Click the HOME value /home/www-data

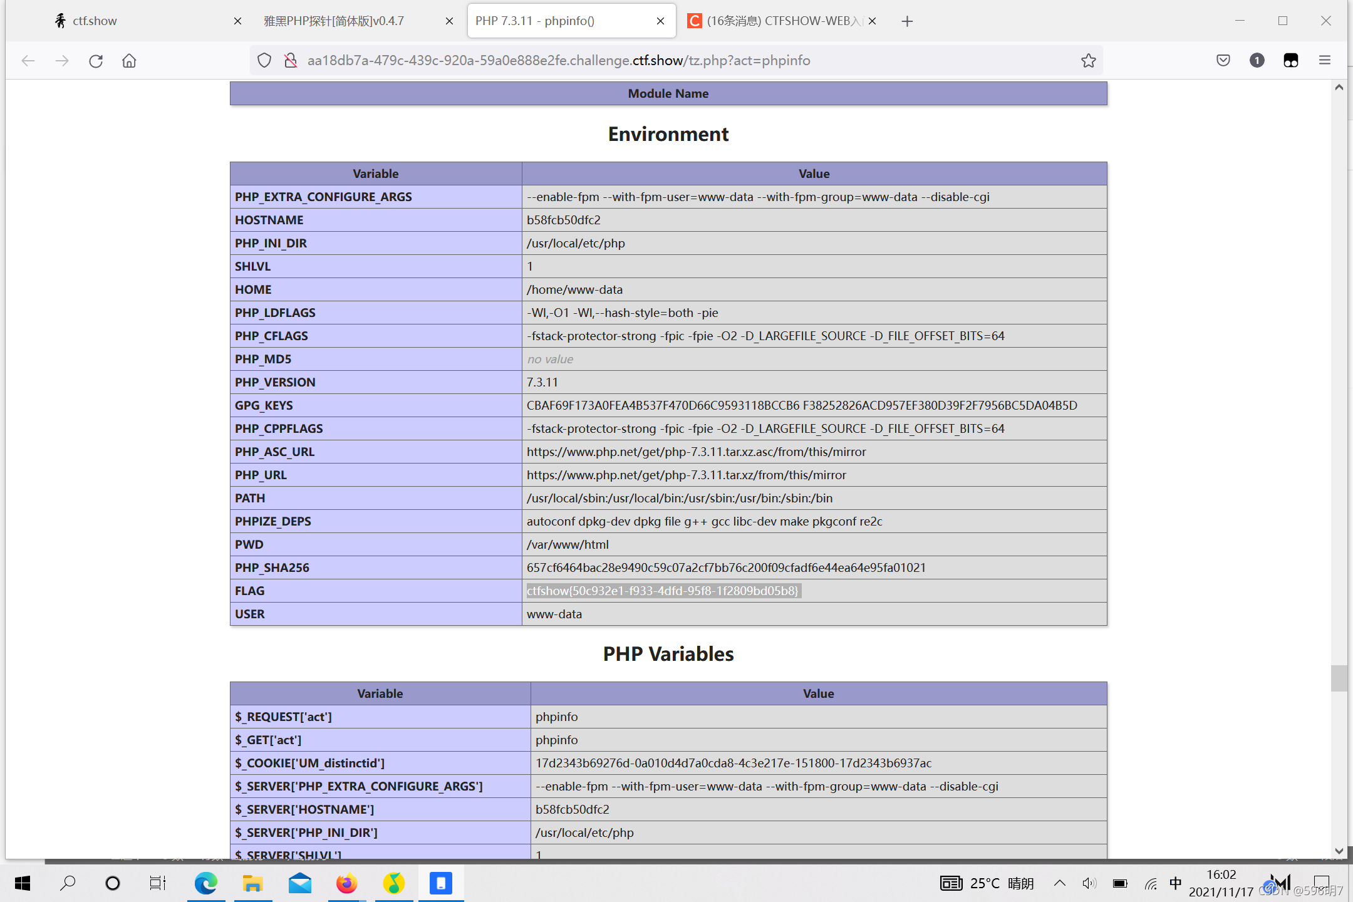[575, 290]
